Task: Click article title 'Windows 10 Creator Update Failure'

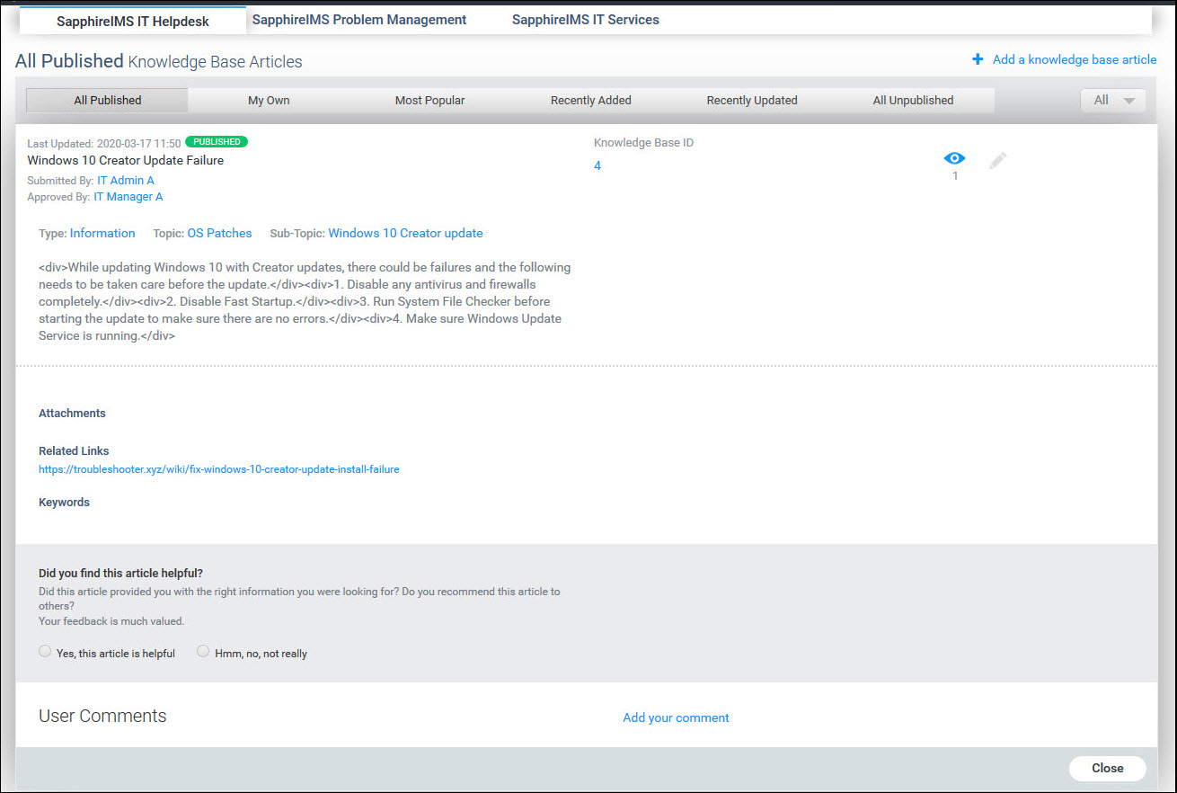Action: click(126, 161)
